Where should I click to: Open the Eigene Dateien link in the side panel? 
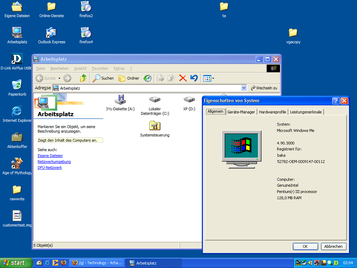pyautogui.click(x=50, y=156)
